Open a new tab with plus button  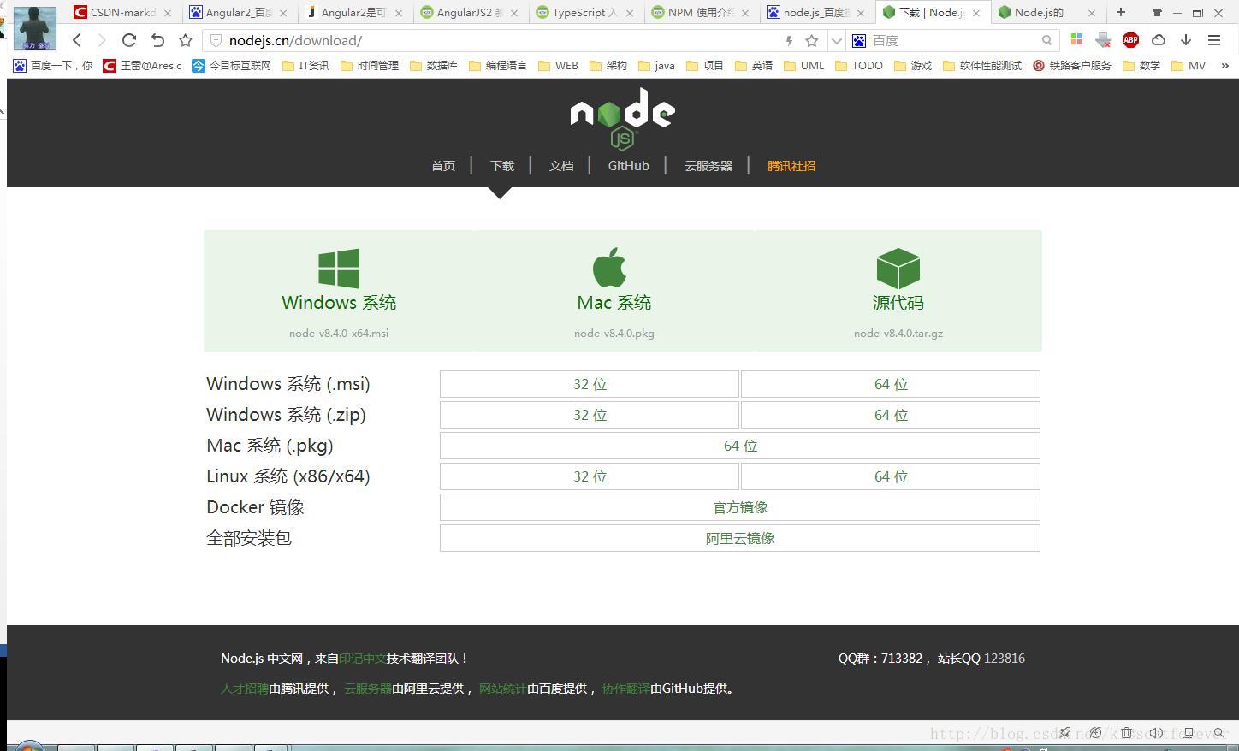[x=1121, y=12]
